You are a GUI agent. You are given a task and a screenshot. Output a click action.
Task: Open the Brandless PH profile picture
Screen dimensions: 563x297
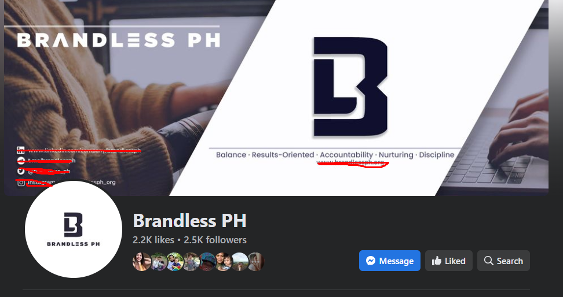pos(73,229)
